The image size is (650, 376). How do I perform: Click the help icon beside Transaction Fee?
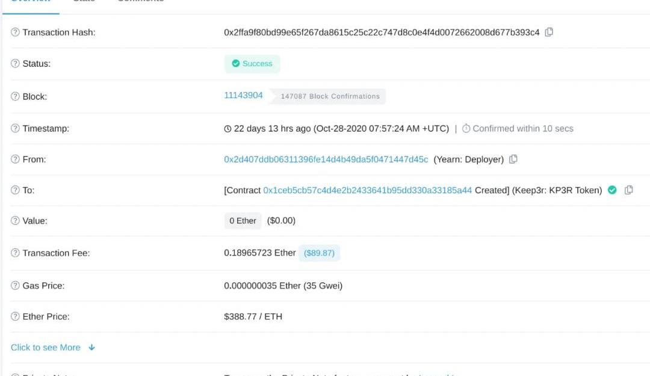15,253
